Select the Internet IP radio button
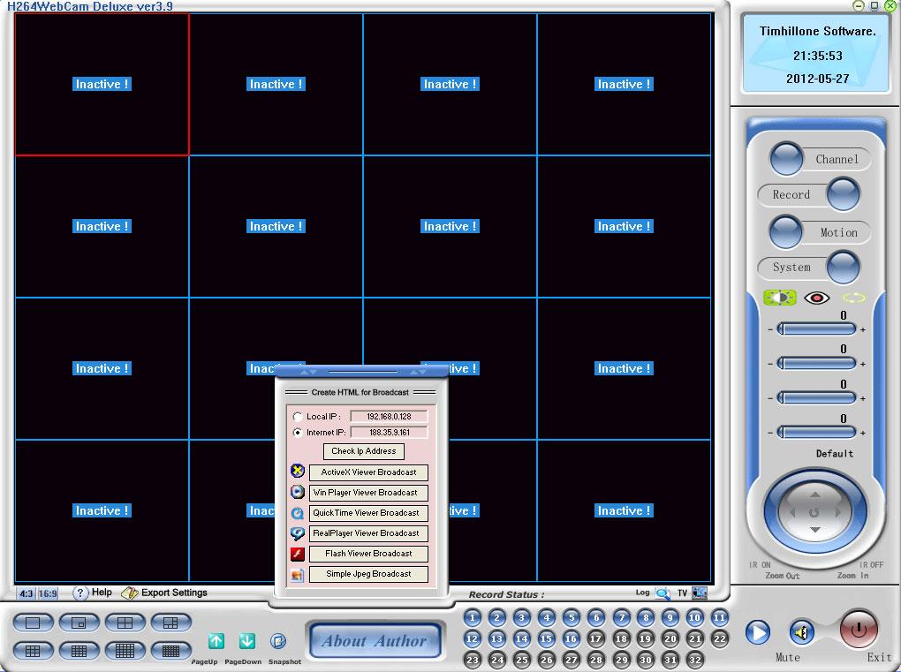The width and height of the screenshot is (901, 672). coord(298,433)
